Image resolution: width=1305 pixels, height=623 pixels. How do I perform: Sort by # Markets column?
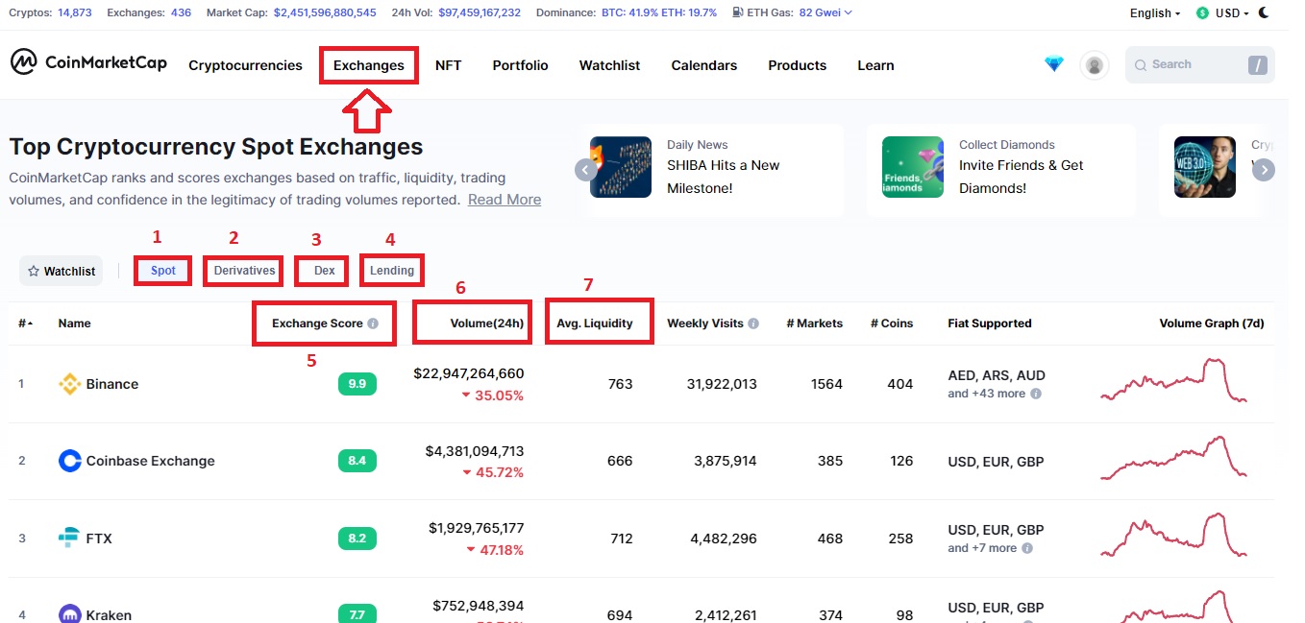pyautogui.click(x=815, y=323)
